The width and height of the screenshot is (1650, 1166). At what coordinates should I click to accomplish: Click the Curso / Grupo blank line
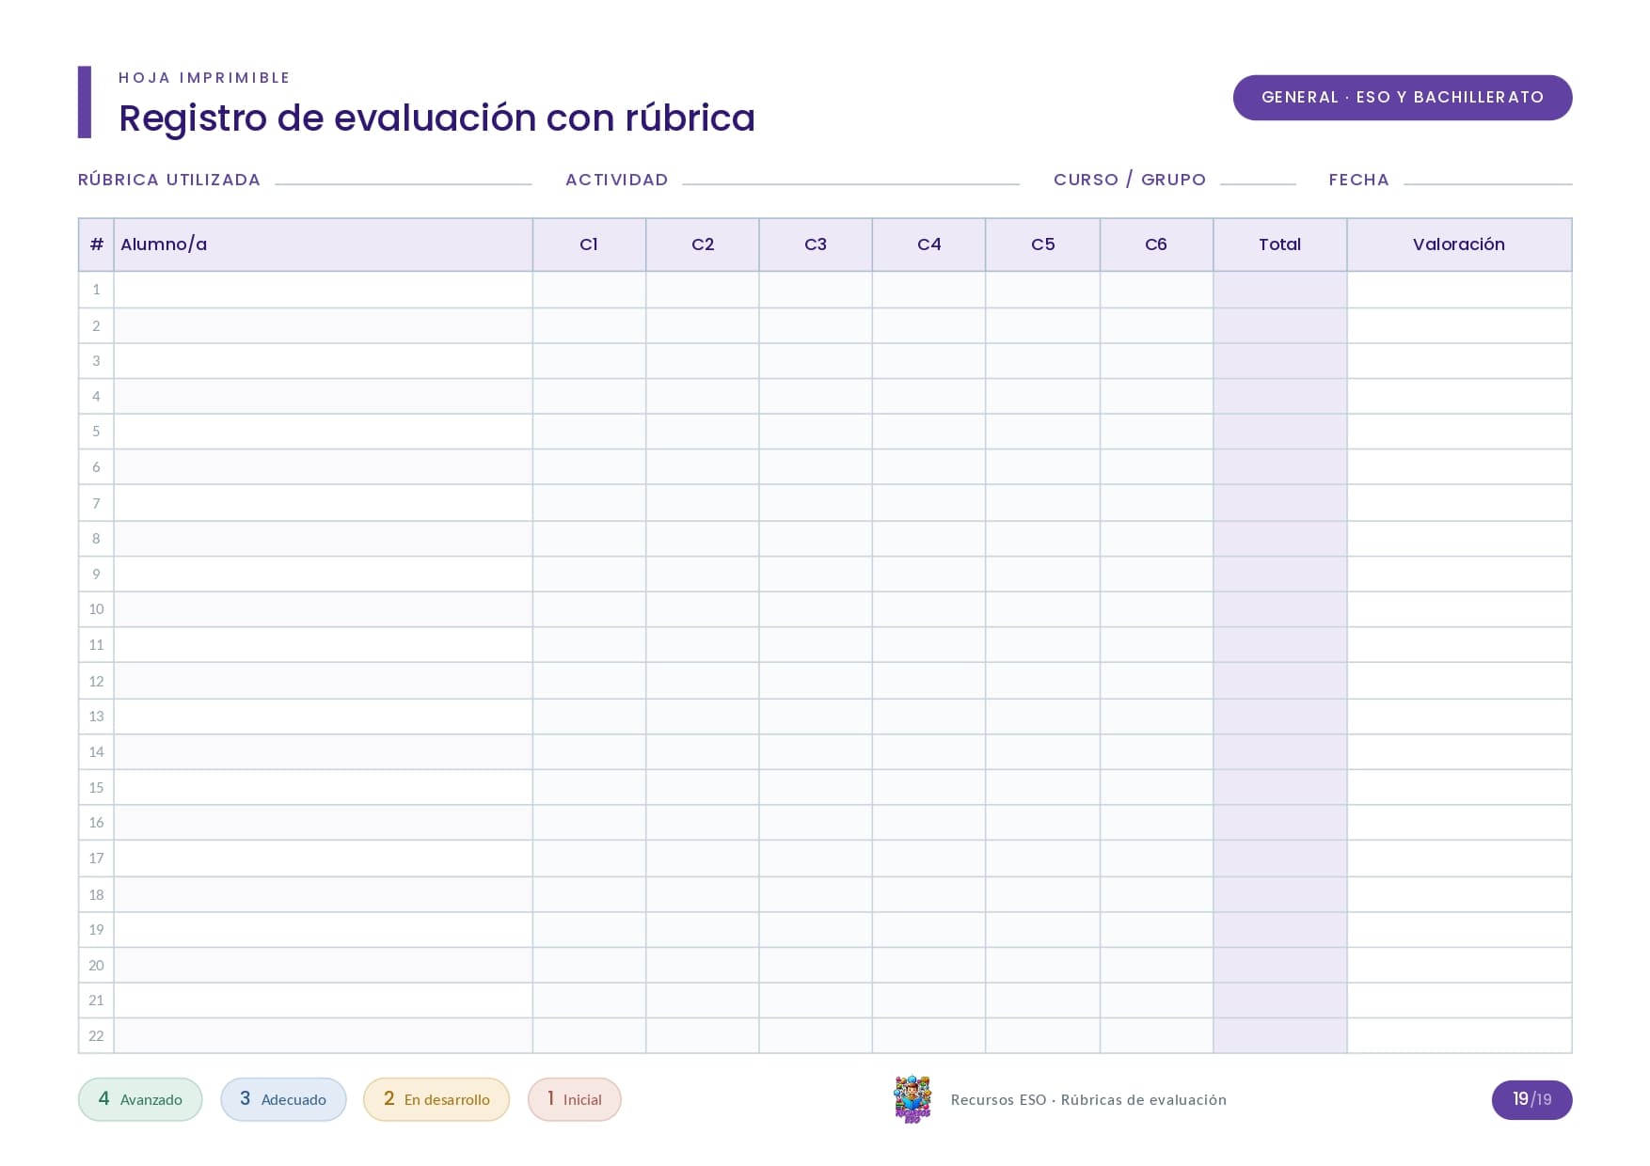(x=1258, y=183)
